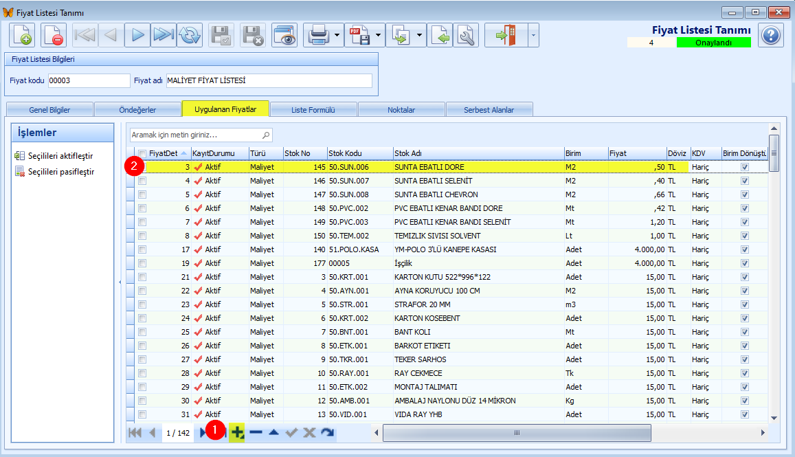Save record using floppy-check icon

(221, 35)
